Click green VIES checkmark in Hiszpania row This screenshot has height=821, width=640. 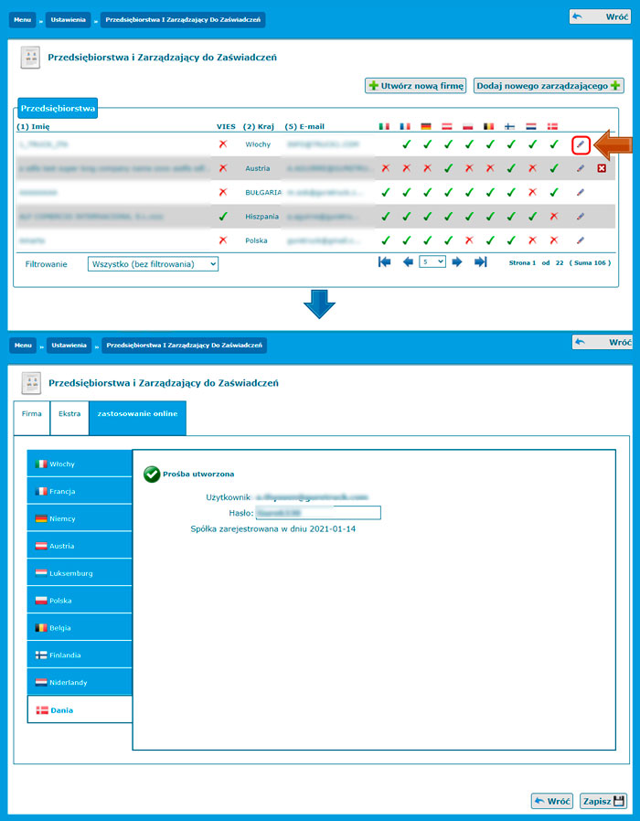tap(223, 217)
